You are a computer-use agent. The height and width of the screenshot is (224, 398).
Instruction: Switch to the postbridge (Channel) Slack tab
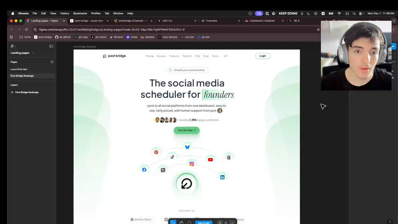tap(133, 21)
